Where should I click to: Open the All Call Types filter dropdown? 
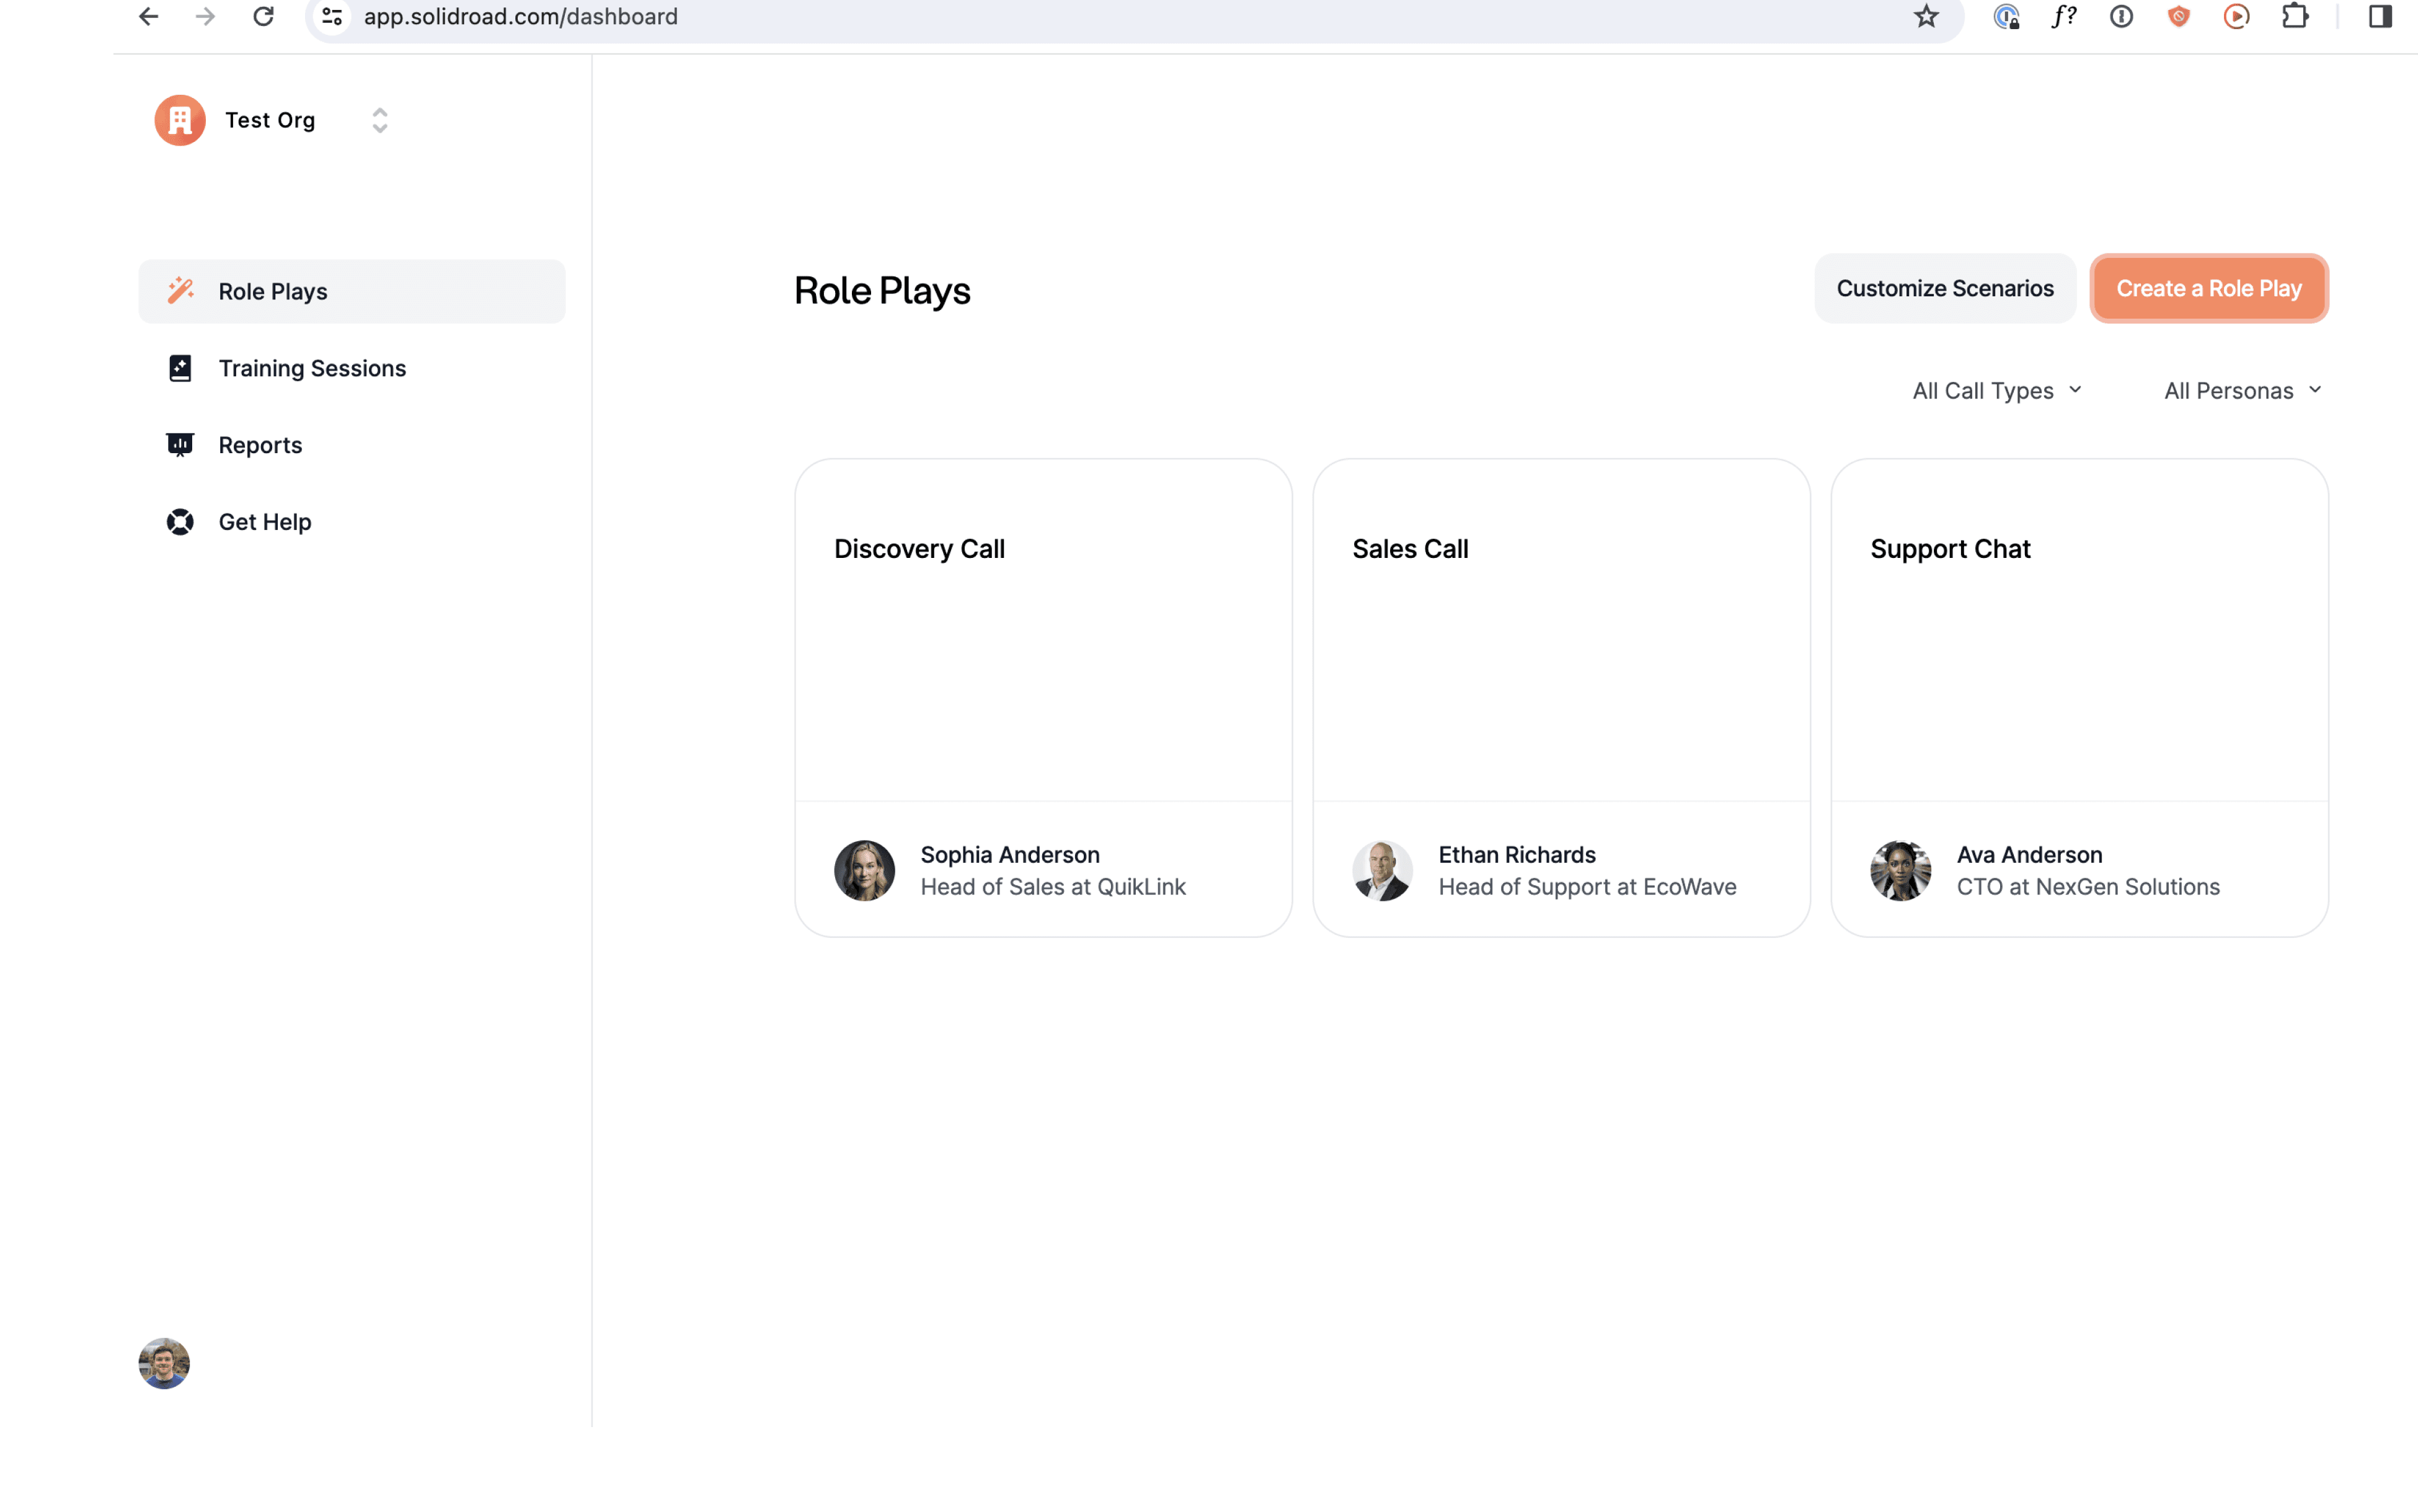tap(1996, 391)
